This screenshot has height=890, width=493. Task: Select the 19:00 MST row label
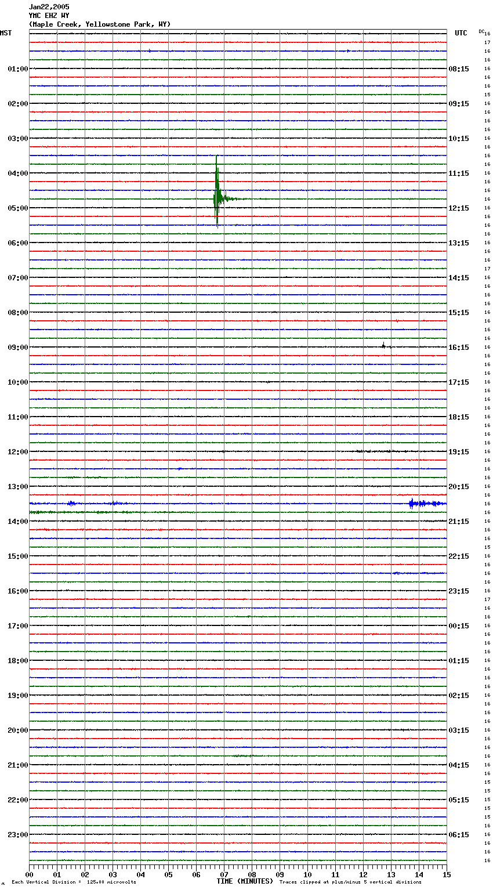(18, 696)
